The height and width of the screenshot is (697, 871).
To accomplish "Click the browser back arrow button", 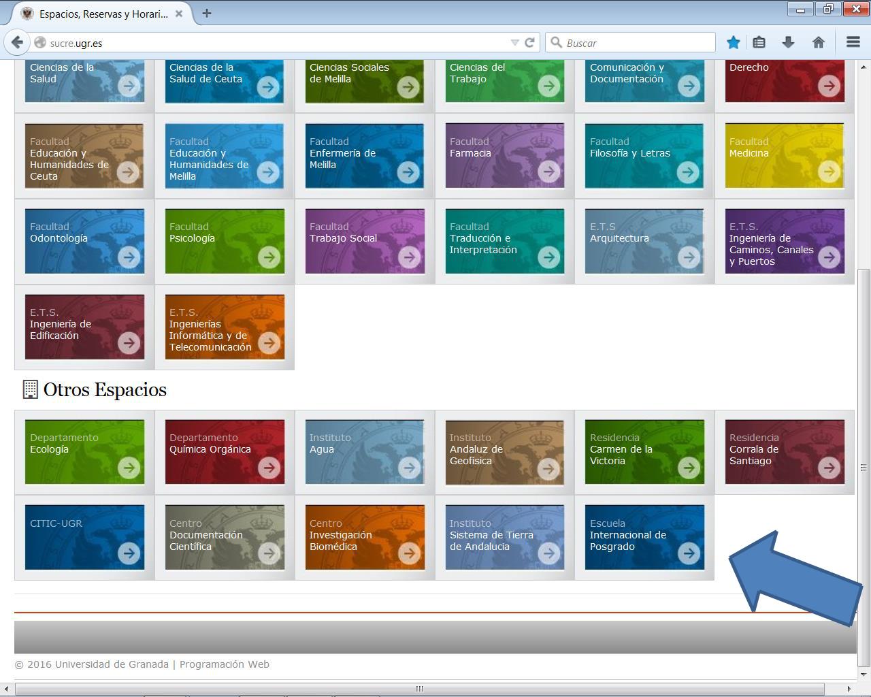I will [x=17, y=42].
